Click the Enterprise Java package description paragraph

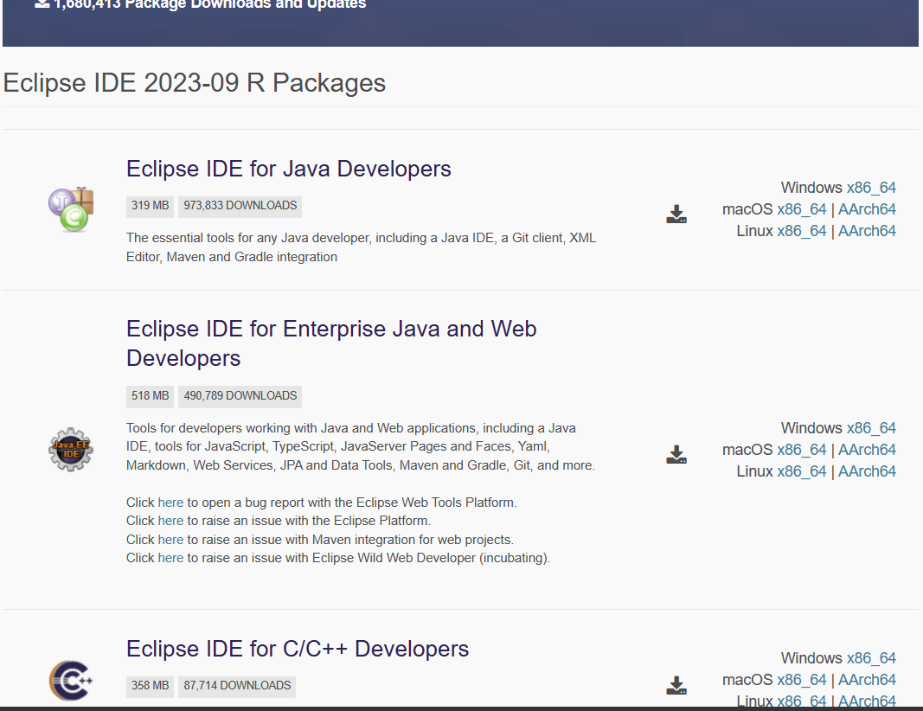click(360, 446)
